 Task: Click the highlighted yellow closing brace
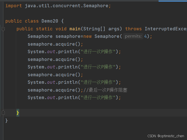point(18,113)
